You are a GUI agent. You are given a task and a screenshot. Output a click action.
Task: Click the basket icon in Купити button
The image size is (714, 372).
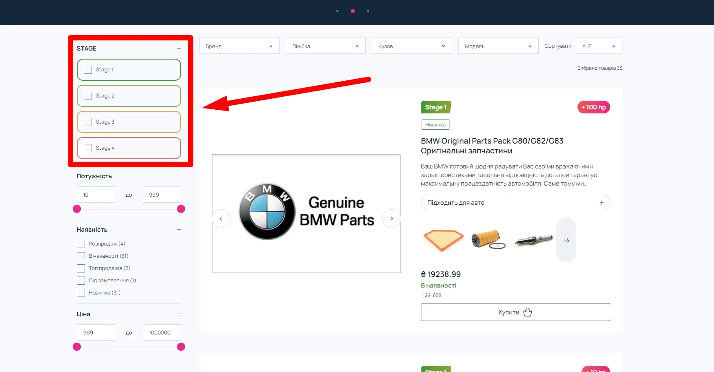coord(528,312)
